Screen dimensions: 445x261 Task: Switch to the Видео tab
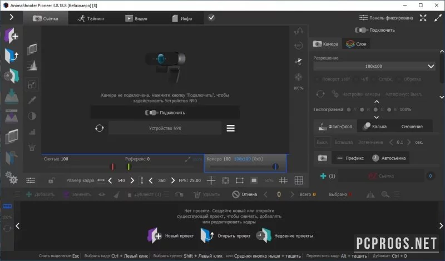pyautogui.click(x=136, y=18)
